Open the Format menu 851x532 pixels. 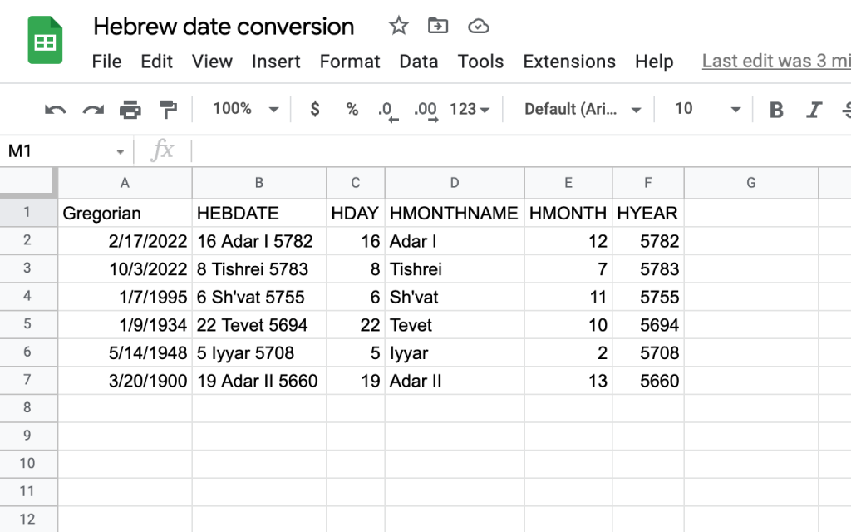[x=350, y=62]
